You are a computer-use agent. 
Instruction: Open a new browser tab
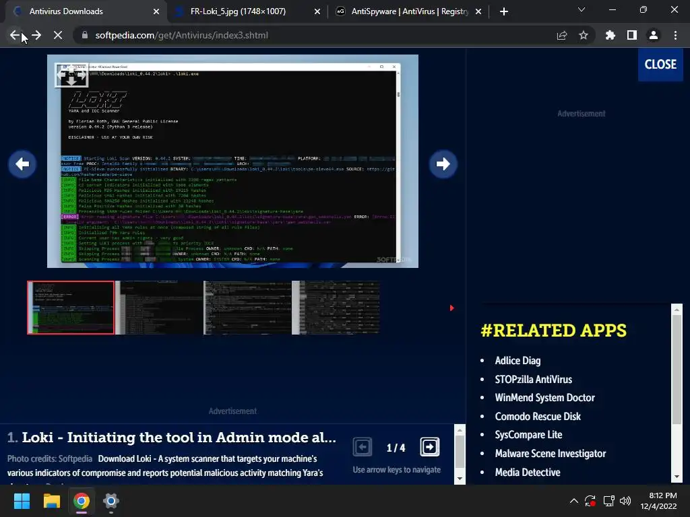[x=504, y=11]
